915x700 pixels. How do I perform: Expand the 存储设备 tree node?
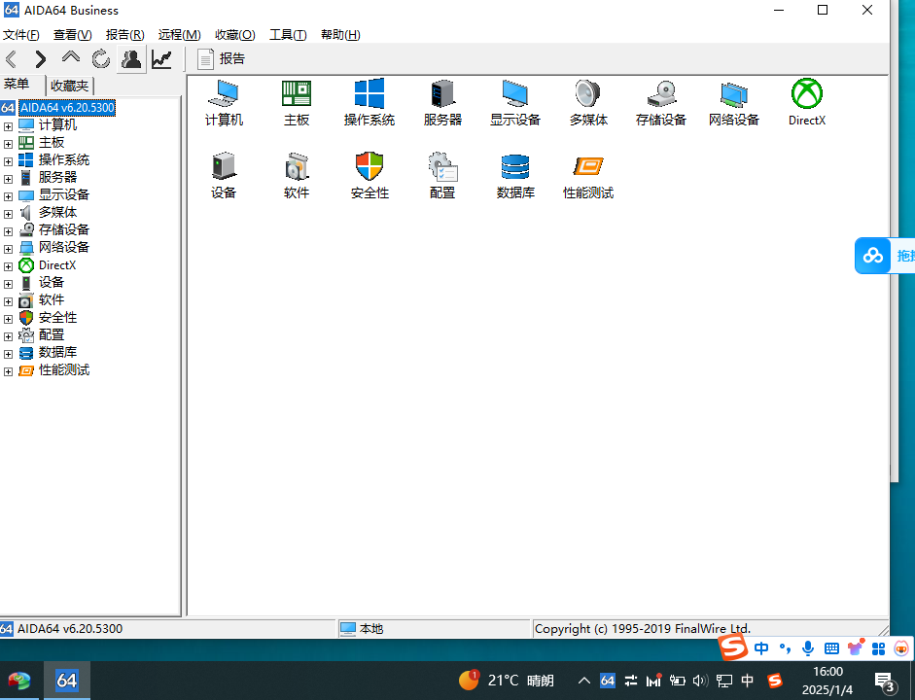coord(8,231)
